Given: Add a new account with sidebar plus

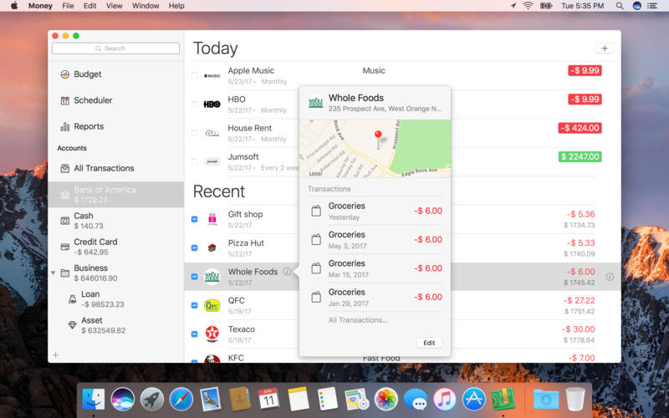Looking at the screenshot, I should pos(55,354).
